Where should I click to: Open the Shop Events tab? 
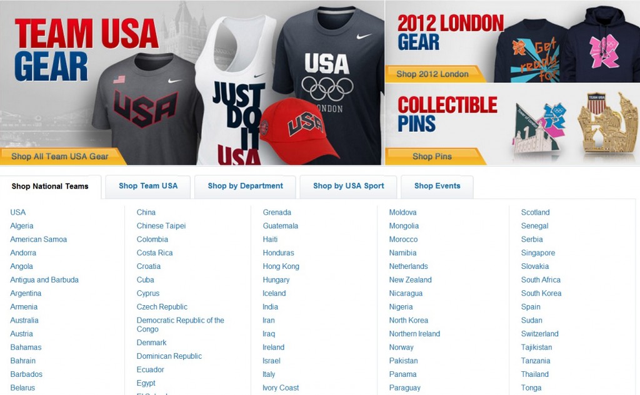pos(437,187)
